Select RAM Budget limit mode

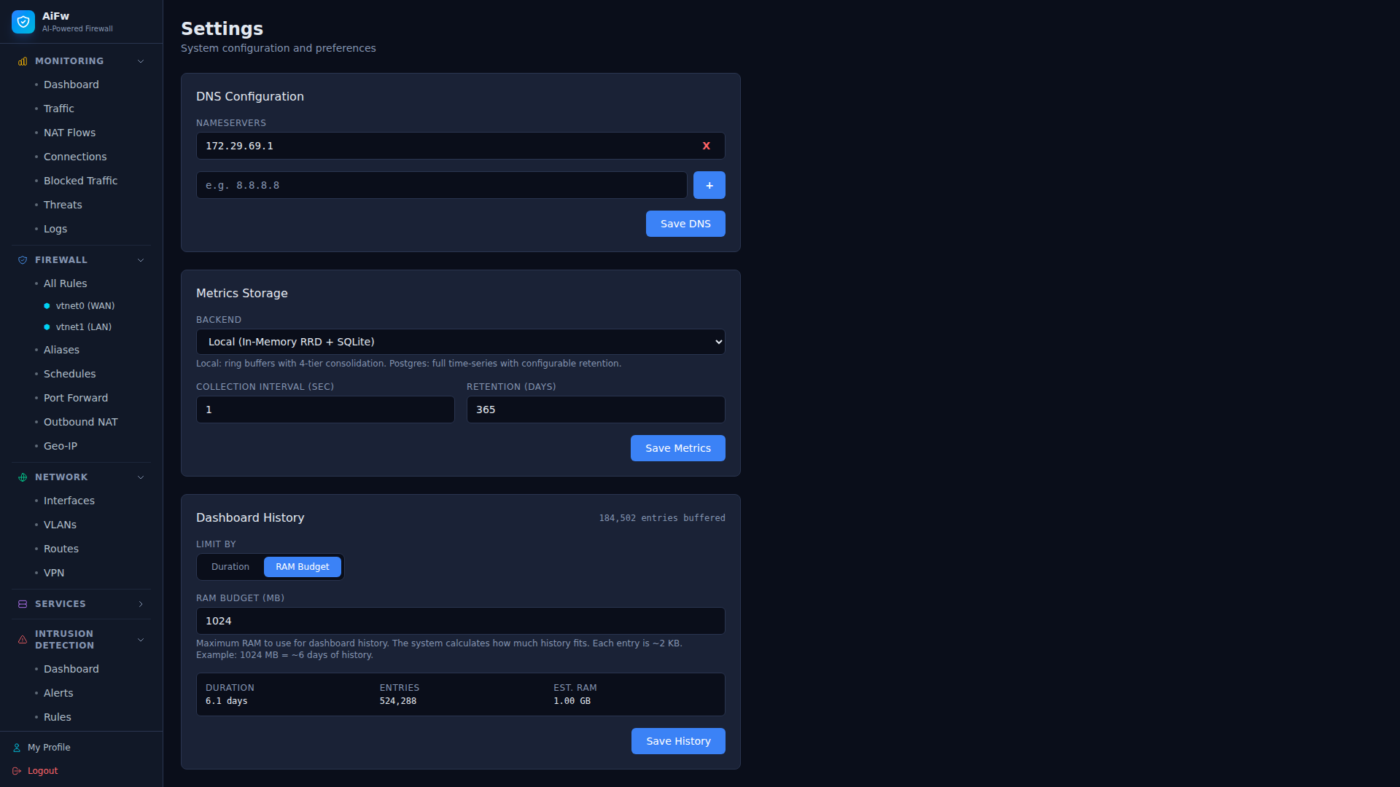pyautogui.click(x=303, y=567)
